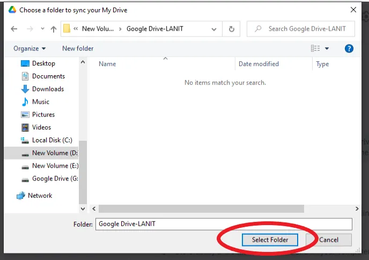Viewport: 369px width, 260px height.
Task: Open the Recent locations dropdown chevron
Action: [x=41, y=29]
